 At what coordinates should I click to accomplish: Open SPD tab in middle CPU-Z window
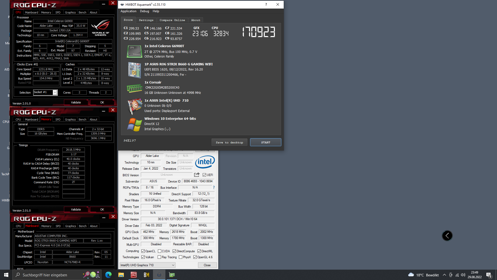tap(58, 120)
